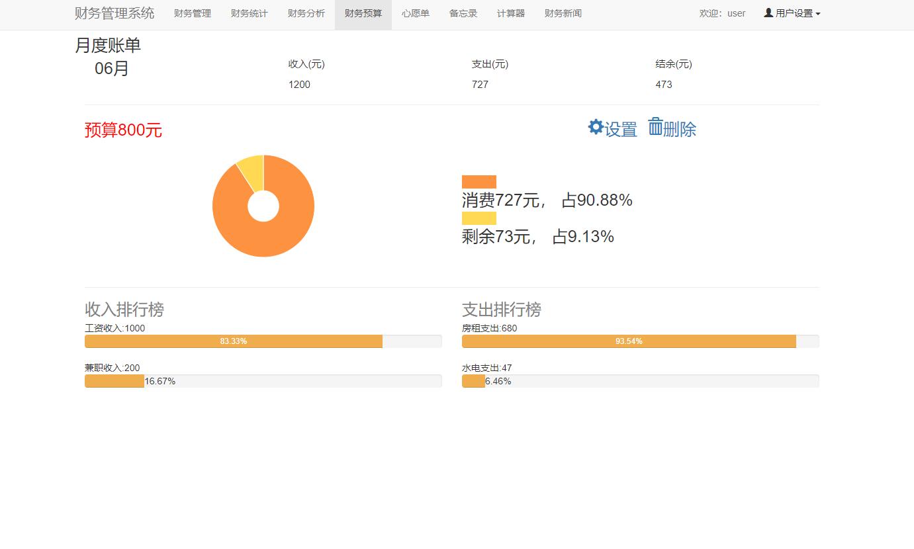Click the 财务管理系统 brand logo text

114,13
